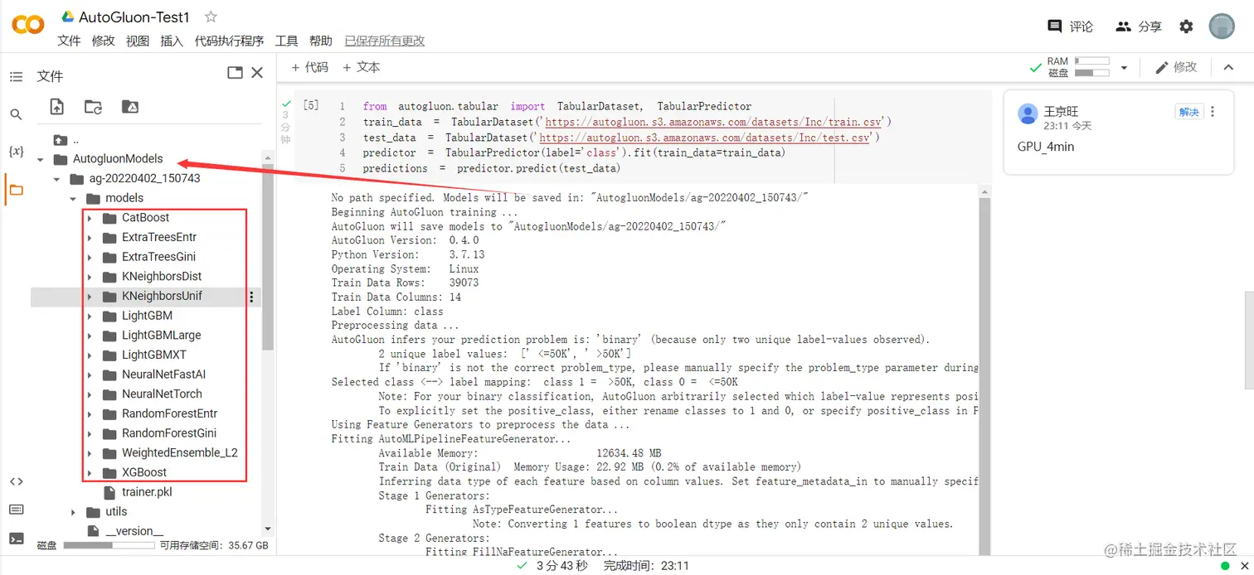Switch to editing mode (修改)
This screenshot has width=1254, height=575.
click(x=1176, y=67)
